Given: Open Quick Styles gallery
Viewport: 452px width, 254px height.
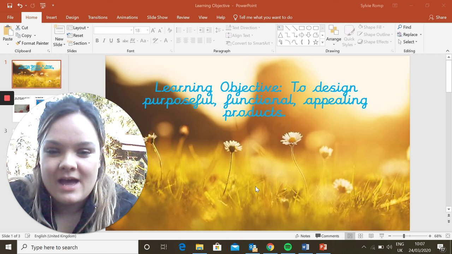Looking at the screenshot, I should coord(349,35).
